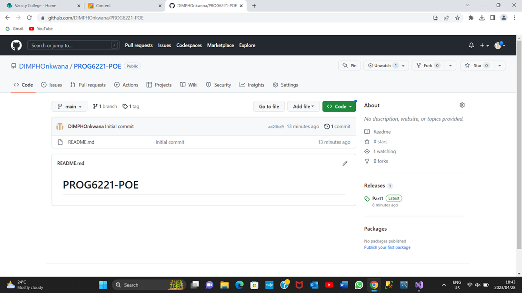Click the commit history clock icon
The image size is (522, 293).
point(326,126)
